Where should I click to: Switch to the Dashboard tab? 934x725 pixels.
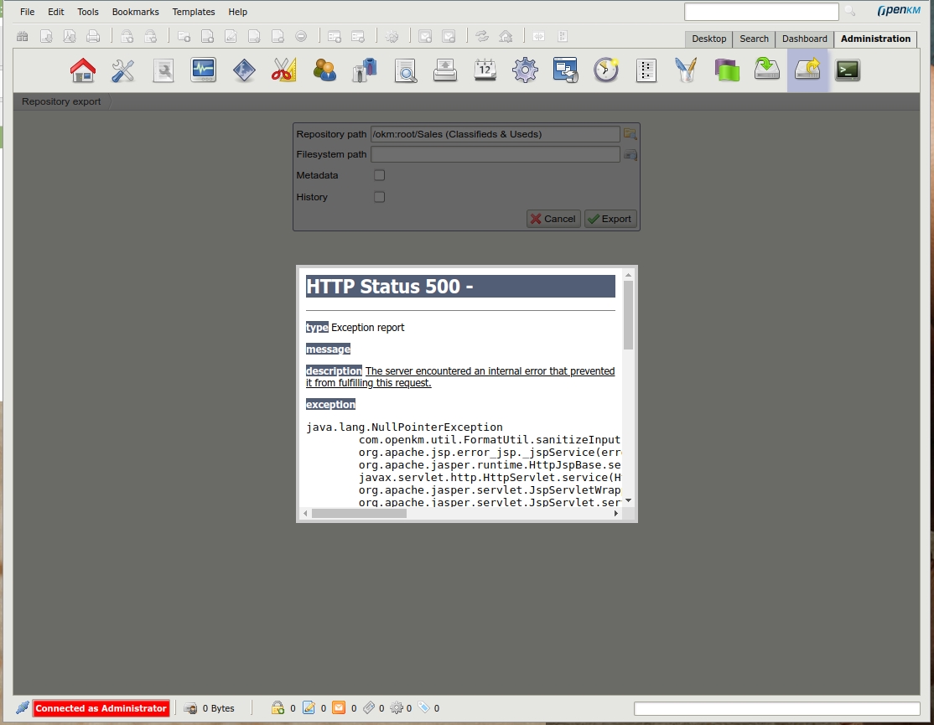(x=804, y=39)
